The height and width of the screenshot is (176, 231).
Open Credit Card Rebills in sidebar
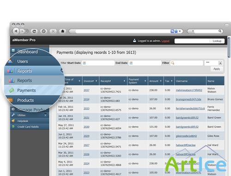(28, 127)
